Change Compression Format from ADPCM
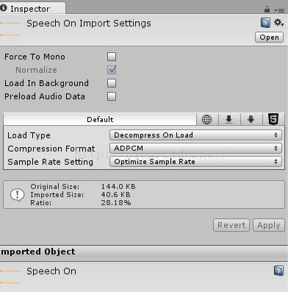The width and height of the screenshot is (288, 292). click(x=195, y=149)
